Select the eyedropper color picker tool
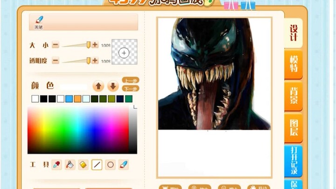336x189 pixels. (x=57, y=165)
